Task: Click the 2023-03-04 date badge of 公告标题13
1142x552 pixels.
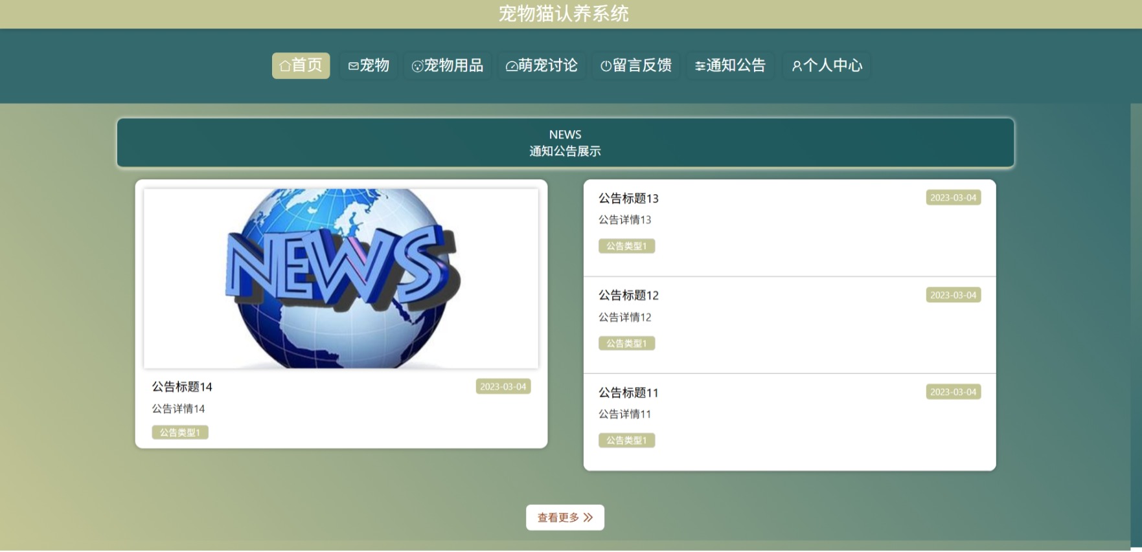Action: coord(954,197)
